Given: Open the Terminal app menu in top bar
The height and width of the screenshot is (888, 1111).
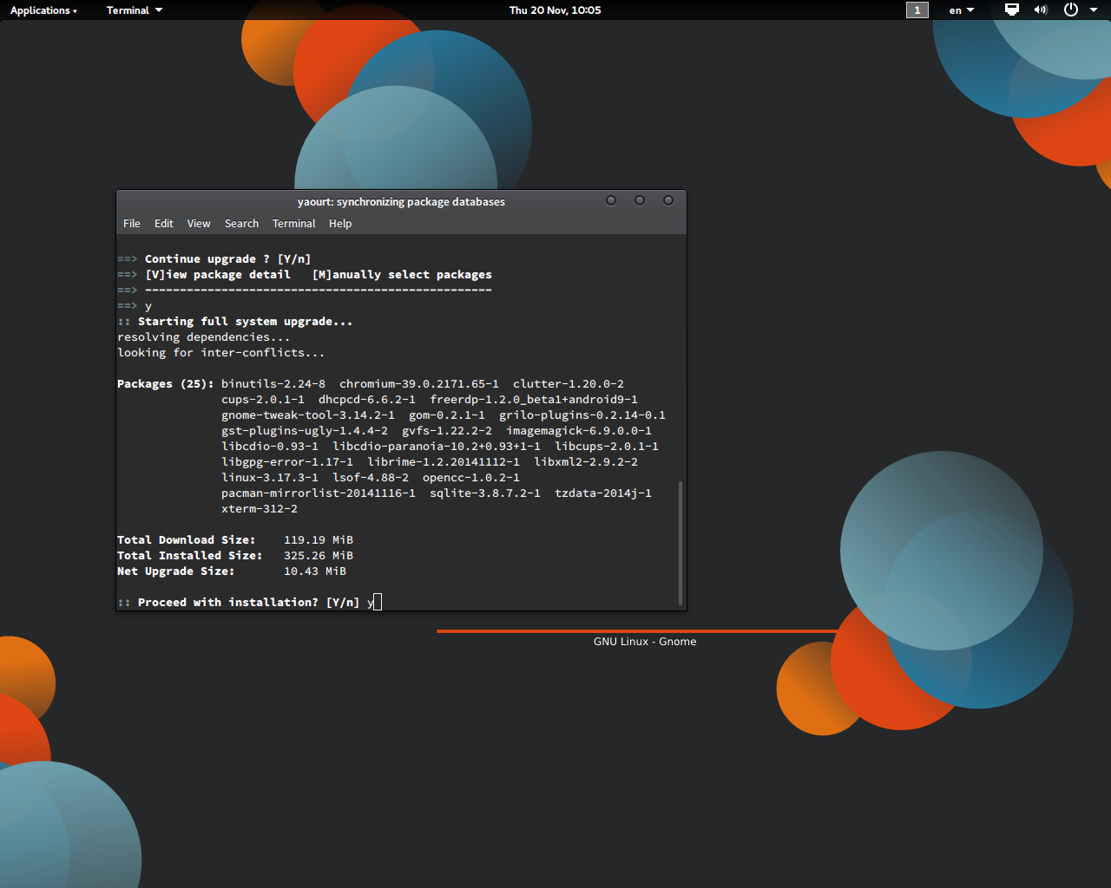Looking at the screenshot, I should (135, 10).
